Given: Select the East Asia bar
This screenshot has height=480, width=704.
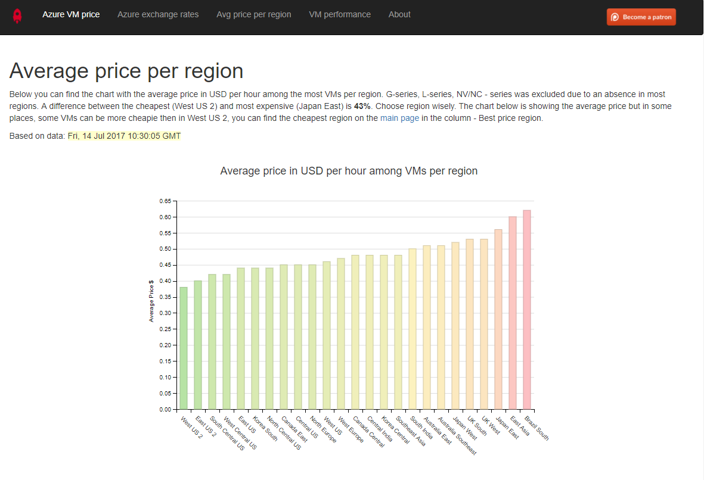Looking at the screenshot, I should pos(513,313).
